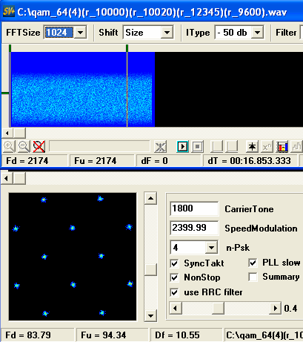
Task: Enable the Summary checkbox
Action: (253, 277)
